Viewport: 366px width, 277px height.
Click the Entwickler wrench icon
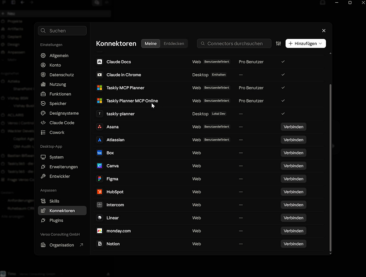(43, 176)
